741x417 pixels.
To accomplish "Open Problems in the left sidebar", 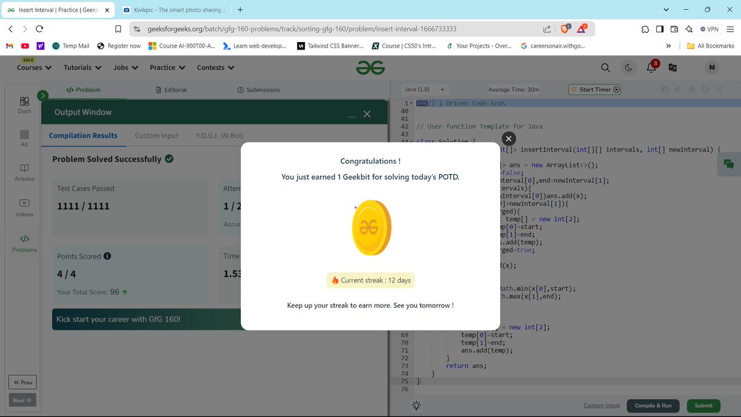I will click(x=24, y=243).
